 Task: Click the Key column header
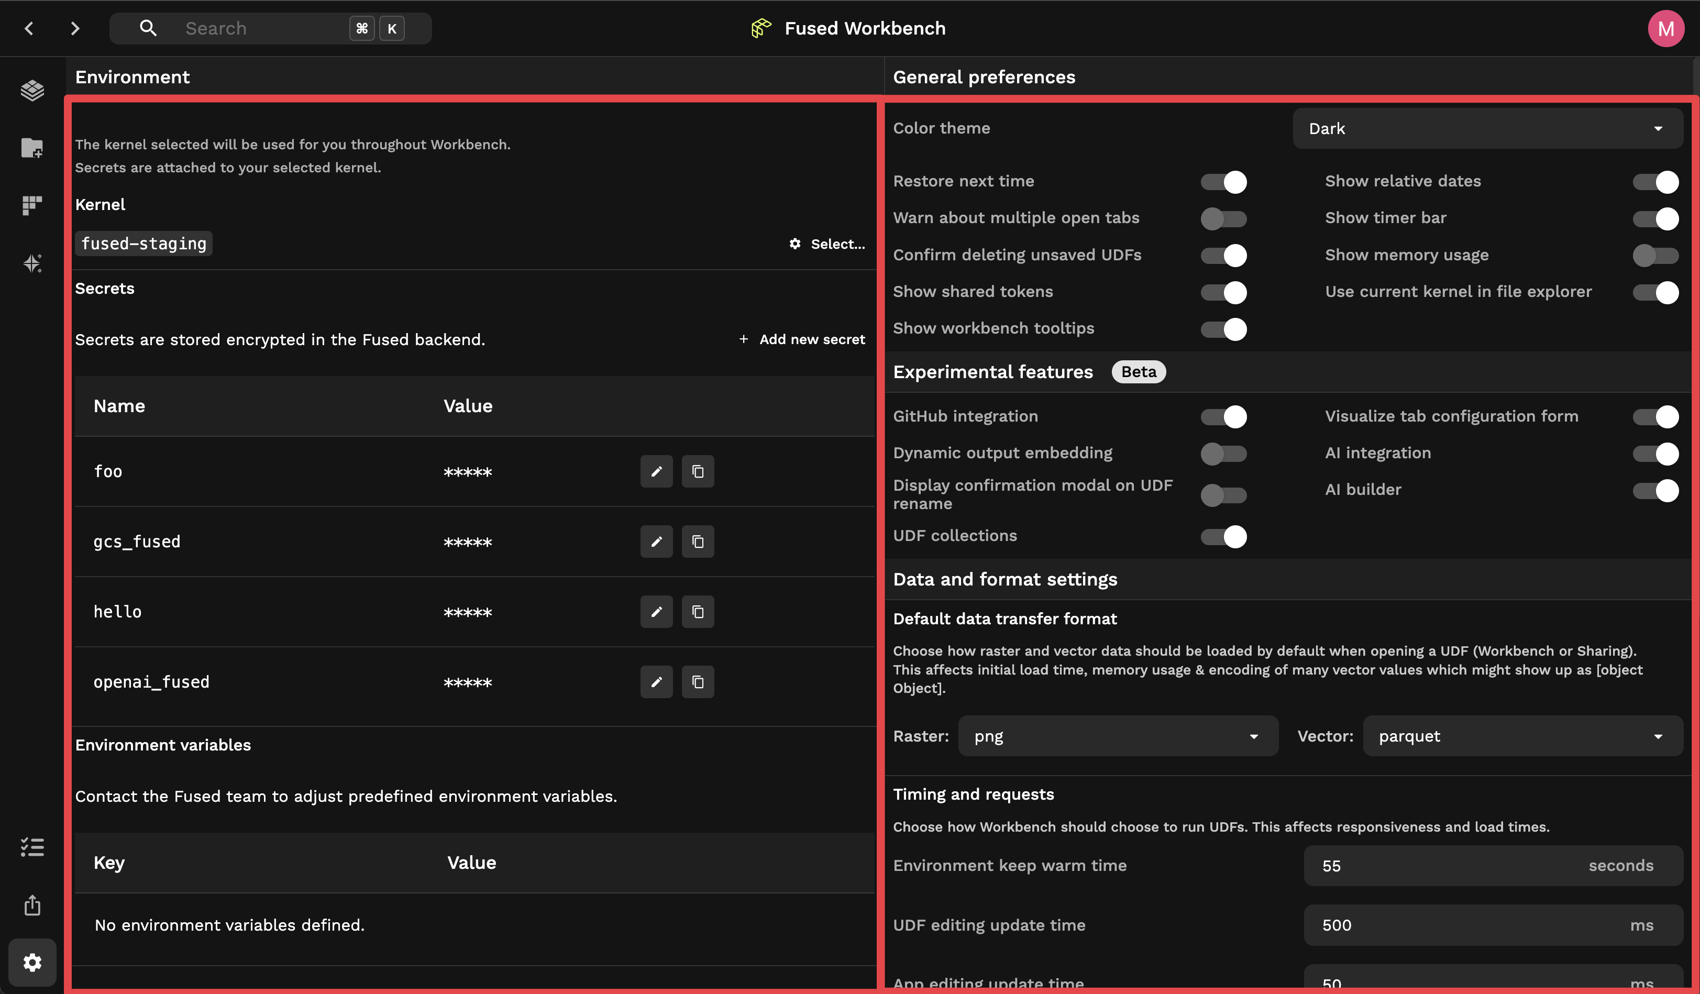click(109, 863)
